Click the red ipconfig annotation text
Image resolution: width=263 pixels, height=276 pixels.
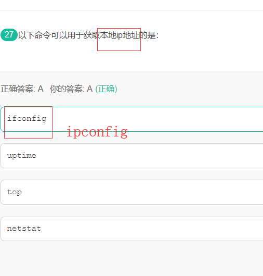pos(97,131)
